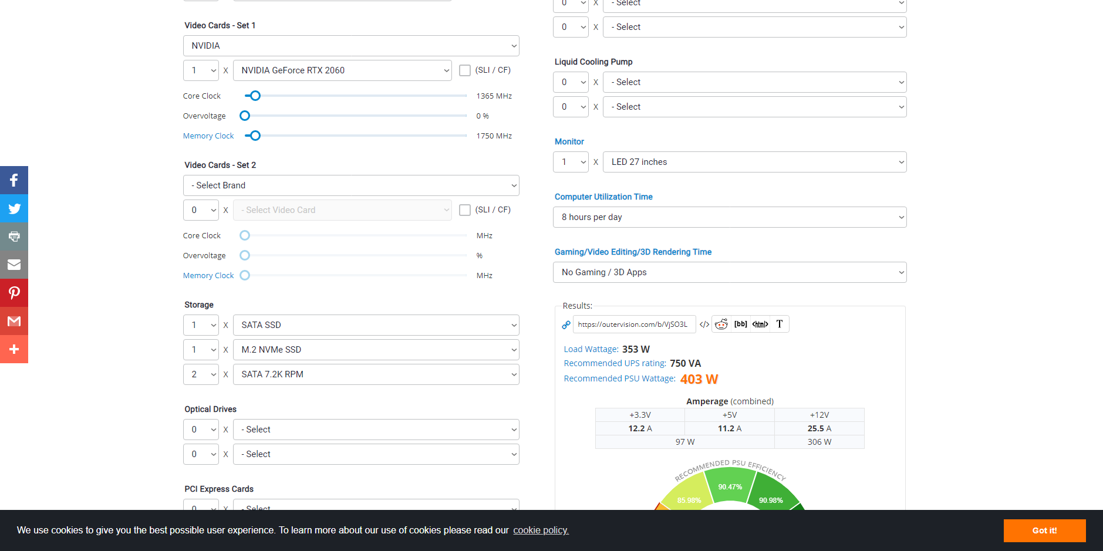Change quantity of SATA SSD drives
This screenshot has height=551, width=1103.
coord(201,325)
